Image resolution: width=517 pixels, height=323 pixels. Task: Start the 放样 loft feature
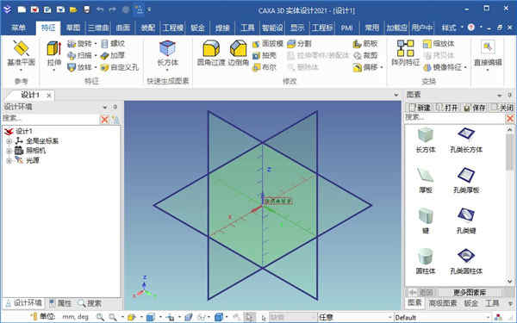point(80,67)
